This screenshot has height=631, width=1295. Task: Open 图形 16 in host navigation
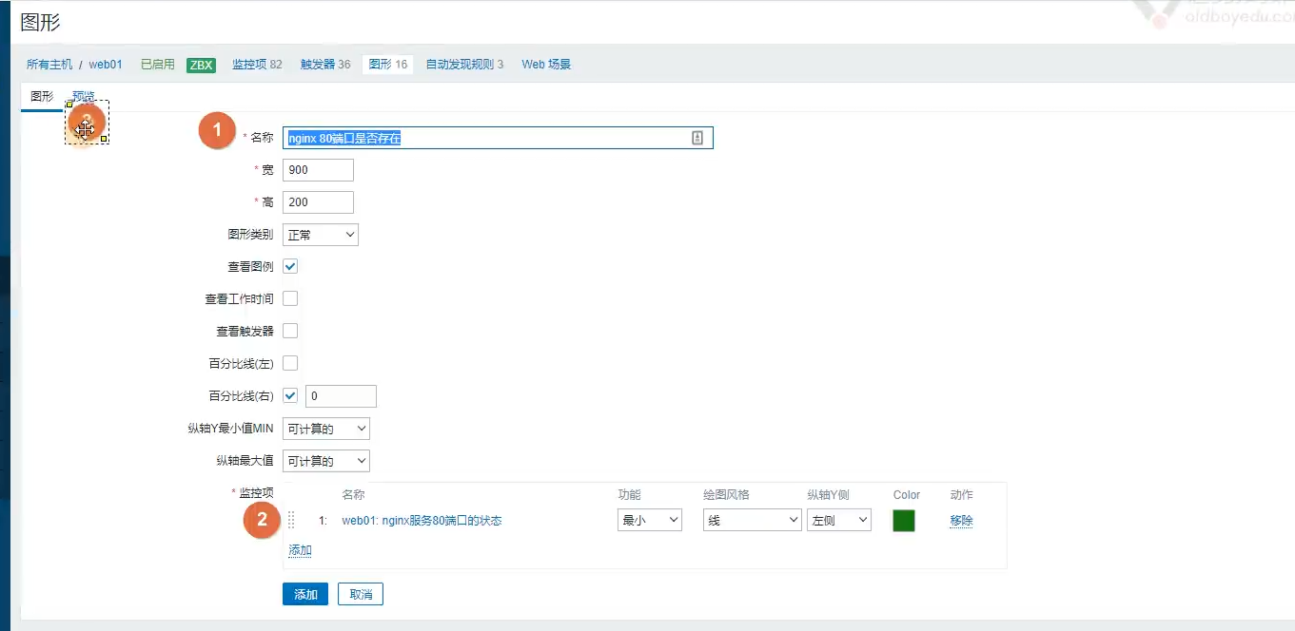[388, 65]
